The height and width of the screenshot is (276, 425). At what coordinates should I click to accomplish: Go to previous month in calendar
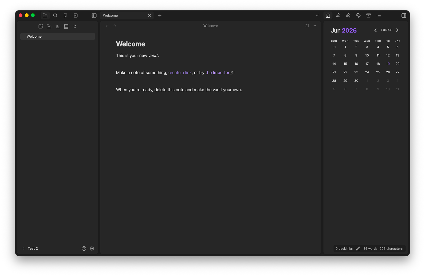pyautogui.click(x=375, y=30)
